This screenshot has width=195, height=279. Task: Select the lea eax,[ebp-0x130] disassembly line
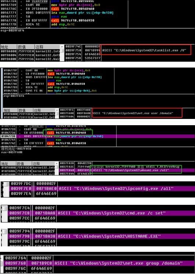click(82, 12)
